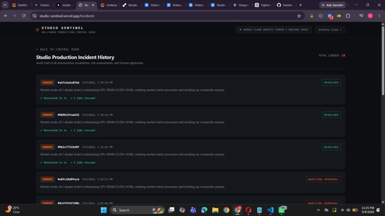Image resolution: width=385 pixels, height=216 pixels.
Task: Open Microsoft Edge from the taskbar
Action: (204, 210)
